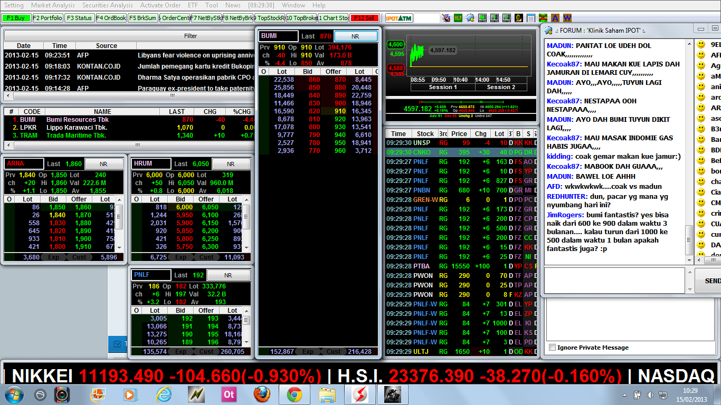Open the calculator toolbar icon
The height and width of the screenshot is (405, 721).
click(530, 17)
